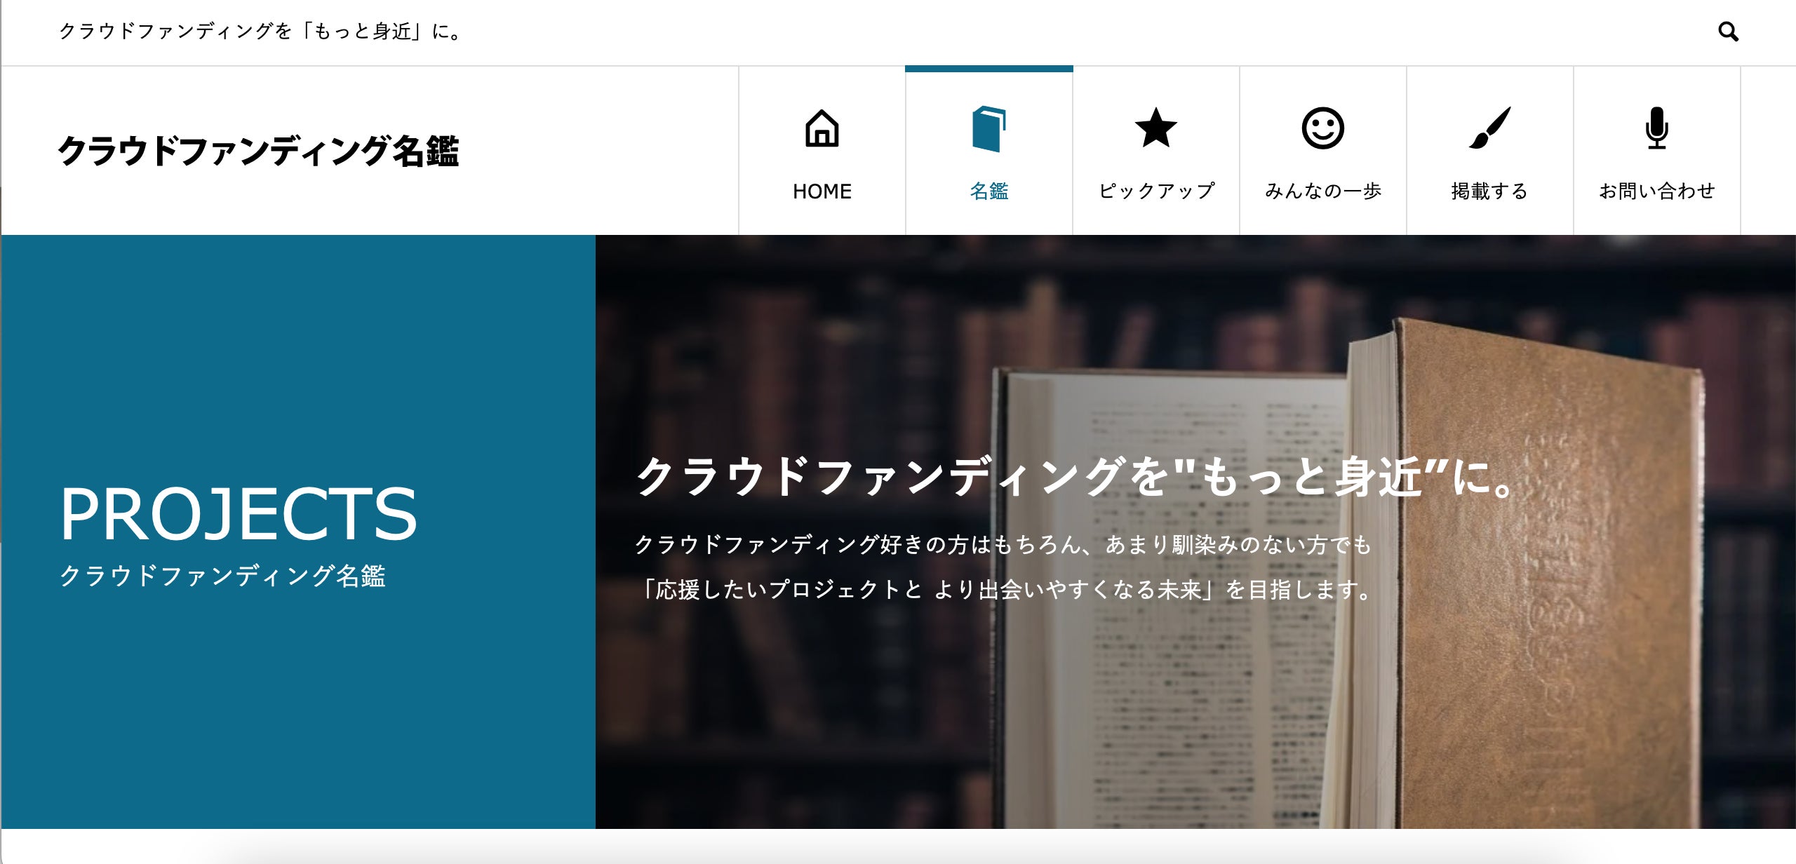This screenshot has width=1796, height=864.
Task: Click the PROJECTS heading
Action: click(x=239, y=514)
